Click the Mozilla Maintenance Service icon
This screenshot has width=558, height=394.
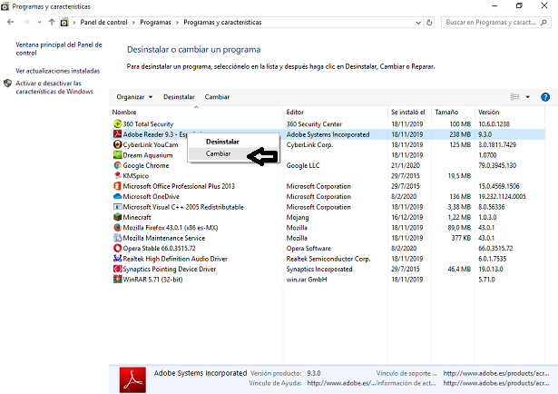pos(117,238)
